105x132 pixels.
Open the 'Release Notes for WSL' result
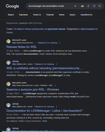point(22,47)
